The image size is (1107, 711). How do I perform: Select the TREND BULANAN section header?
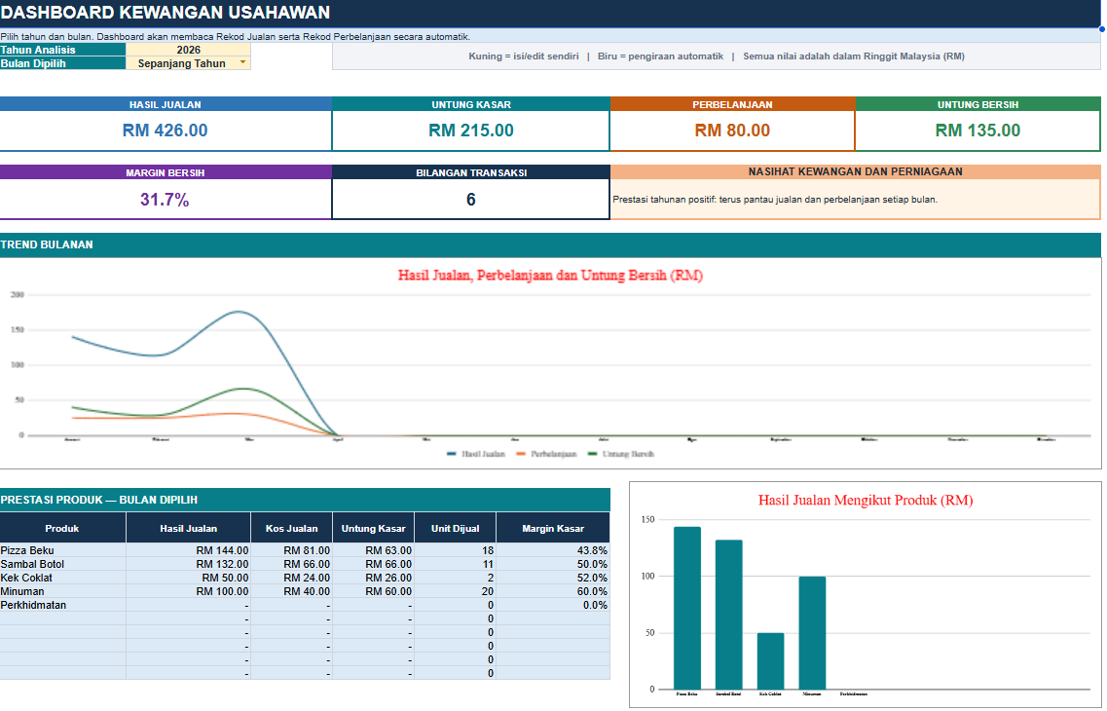click(x=551, y=245)
